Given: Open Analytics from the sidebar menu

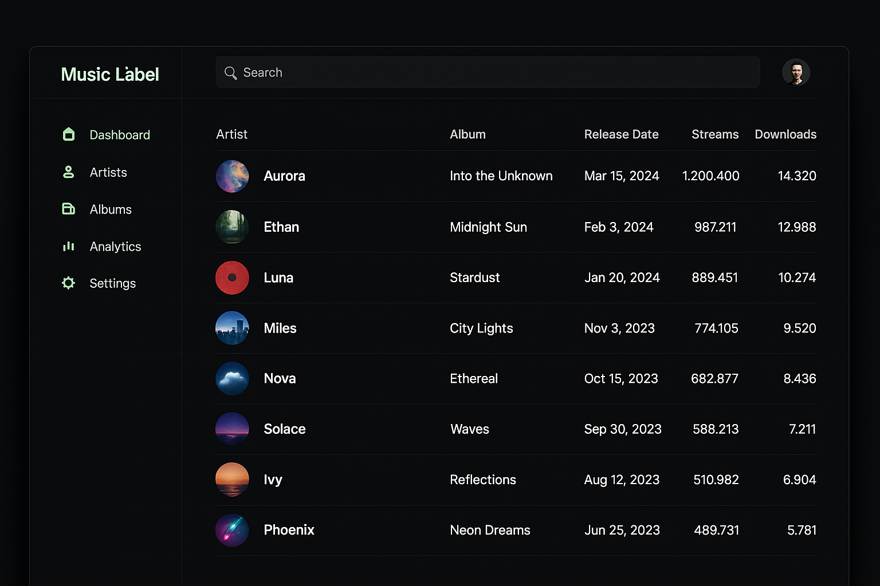Looking at the screenshot, I should [115, 247].
